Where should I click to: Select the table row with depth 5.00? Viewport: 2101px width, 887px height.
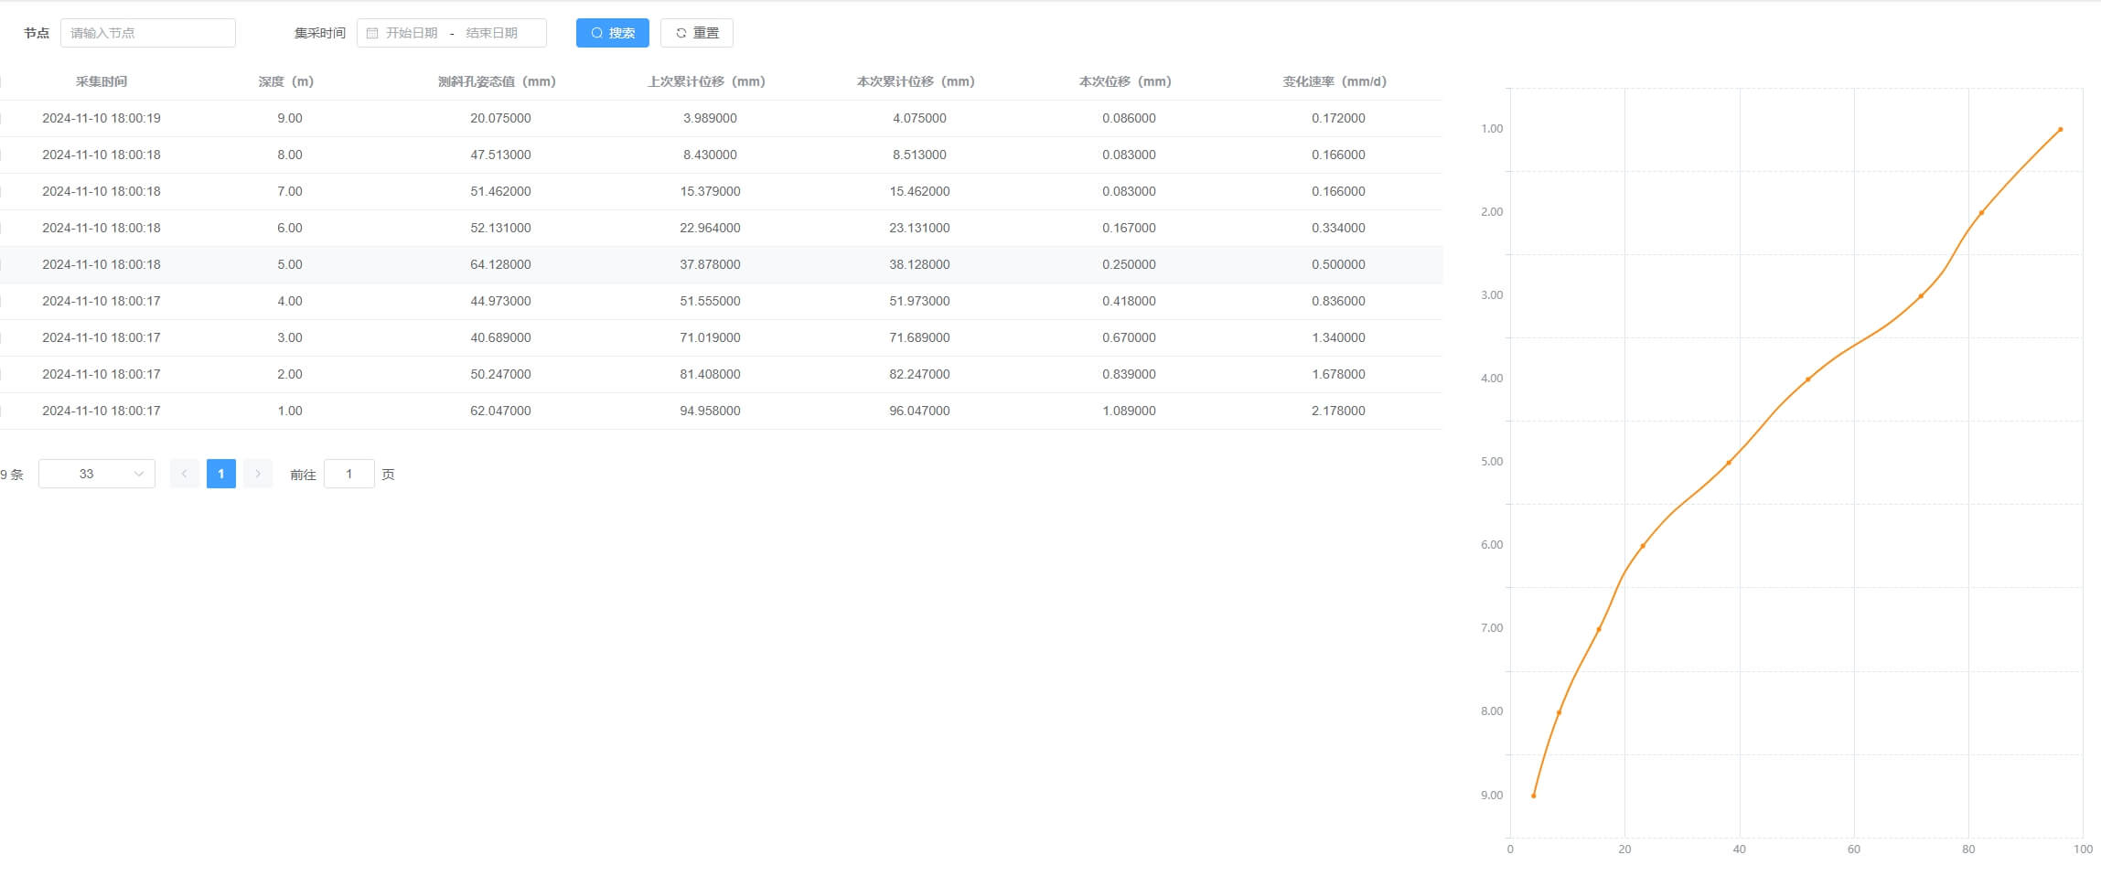[289, 264]
